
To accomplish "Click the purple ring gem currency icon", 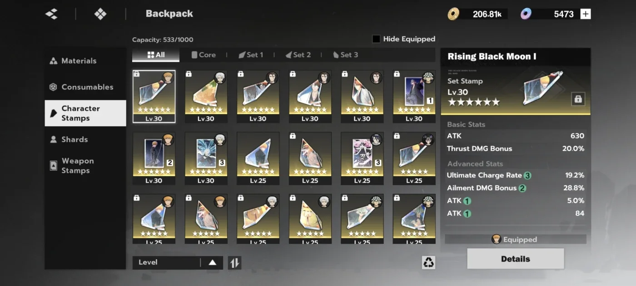I will 526,14.
